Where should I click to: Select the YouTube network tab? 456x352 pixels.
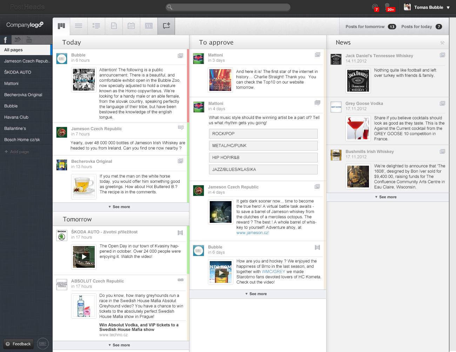(29, 40)
